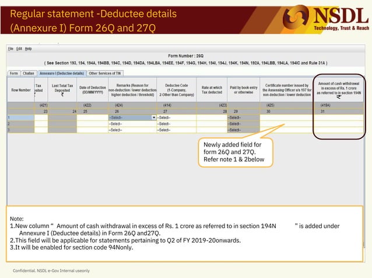Image resolution: width=372 pixels, height=278 pixels.
Task: Click row 2 Date of Deduction field
Action: [93, 124]
